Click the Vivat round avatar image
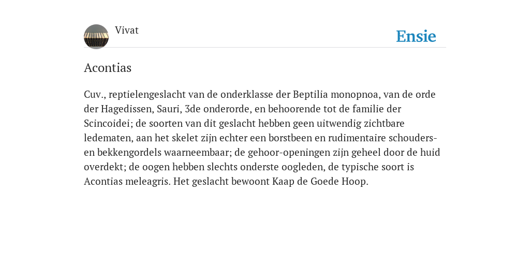The height and width of the screenshot is (265, 530). pos(96,37)
